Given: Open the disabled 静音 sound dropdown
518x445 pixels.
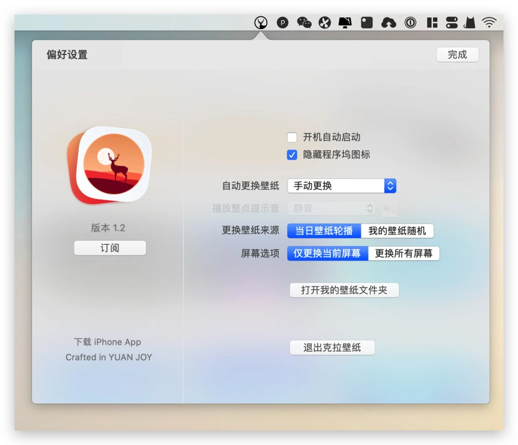Looking at the screenshot, I should pyautogui.click(x=332, y=208).
